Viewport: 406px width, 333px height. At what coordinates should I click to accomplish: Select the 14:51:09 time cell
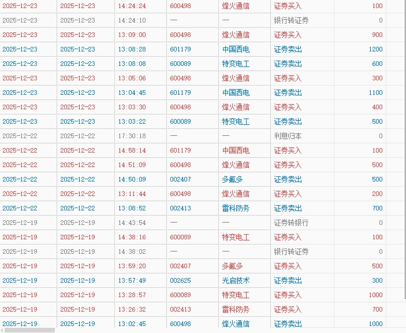click(132, 165)
